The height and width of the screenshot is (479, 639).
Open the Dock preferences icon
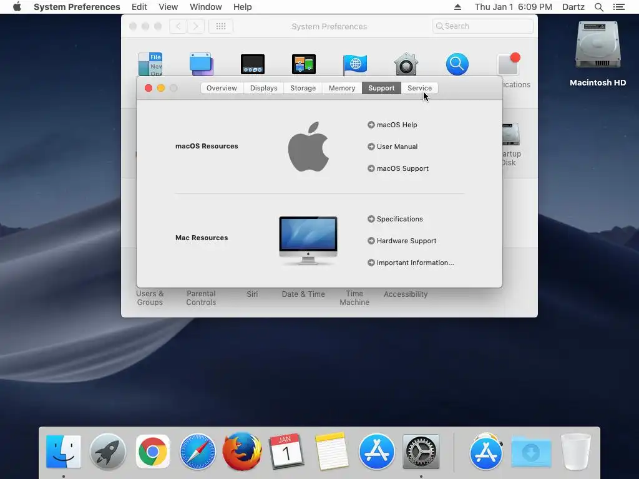253,64
